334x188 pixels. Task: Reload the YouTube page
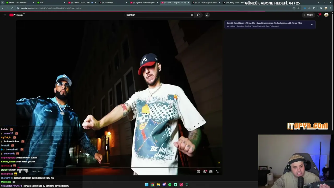12,8
